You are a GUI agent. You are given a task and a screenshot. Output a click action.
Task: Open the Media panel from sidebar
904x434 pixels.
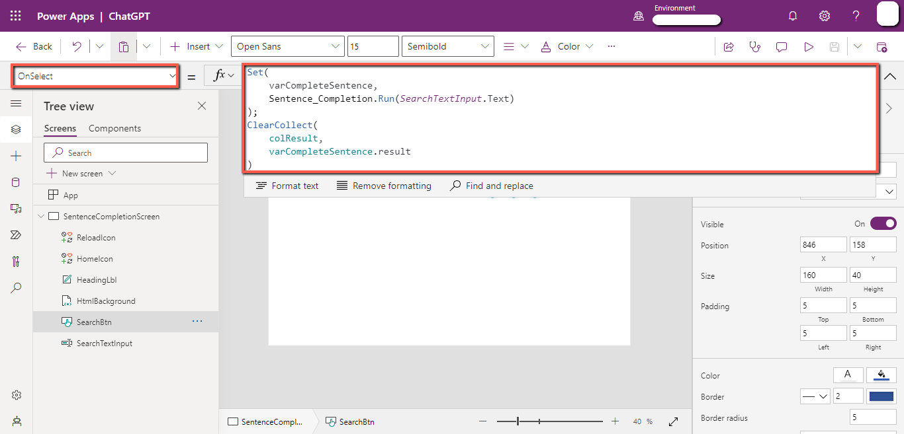tap(16, 208)
